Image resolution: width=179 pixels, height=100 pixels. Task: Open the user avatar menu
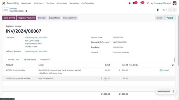pos(175,3)
